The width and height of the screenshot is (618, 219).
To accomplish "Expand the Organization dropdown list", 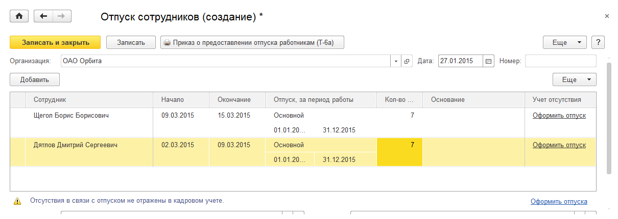I will pyautogui.click(x=397, y=61).
